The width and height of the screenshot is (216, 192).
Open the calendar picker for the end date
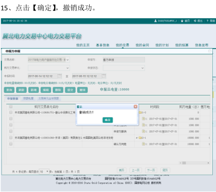(x=104, y=76)
